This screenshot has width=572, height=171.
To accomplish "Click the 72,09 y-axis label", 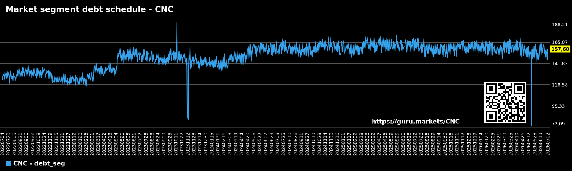I will [558, 123].
